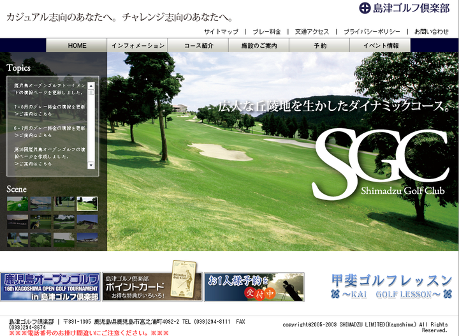Click the Scene heading

pyautogui.click(x=17, y=189)
